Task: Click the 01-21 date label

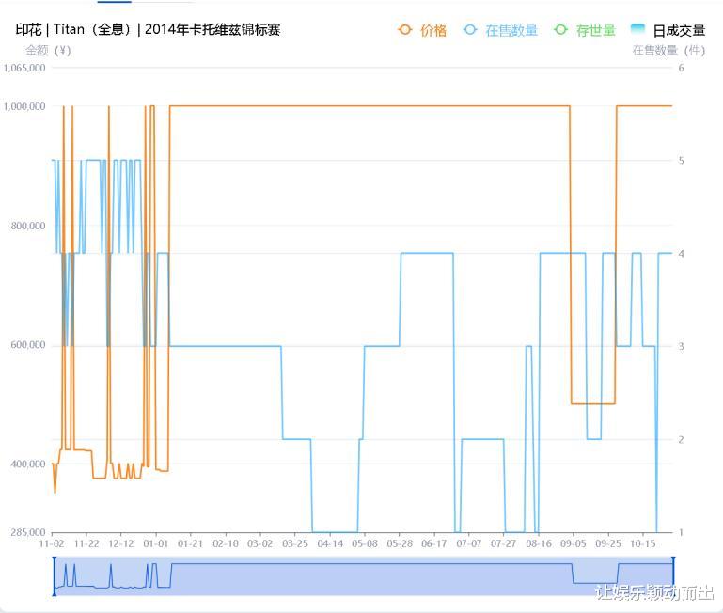Action: click(191, 543)
